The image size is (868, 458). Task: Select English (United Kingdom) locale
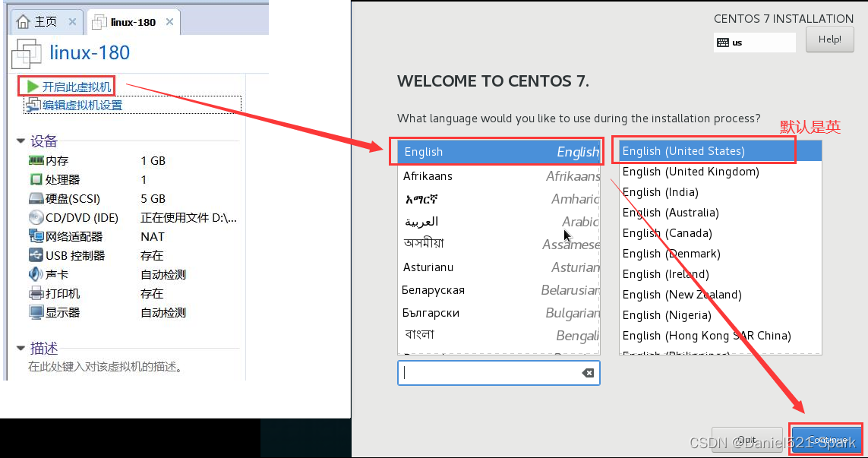pyautogui.click(x=720, y=172)
